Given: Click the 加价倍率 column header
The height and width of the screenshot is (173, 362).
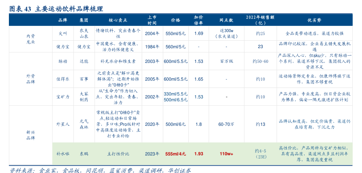Looking at the screenshot, I should 198,20.
